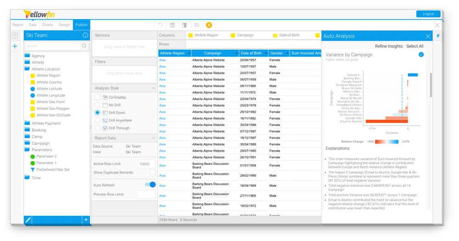The image size is (459, 241).
Task: Click the search magnifier icon
Action: pos(84,46)
